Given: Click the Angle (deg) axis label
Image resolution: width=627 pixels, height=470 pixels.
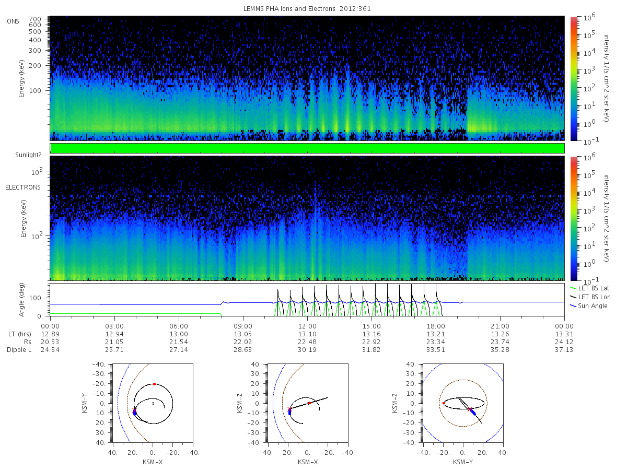Looking at the screenshot, I should pos(23,300).
